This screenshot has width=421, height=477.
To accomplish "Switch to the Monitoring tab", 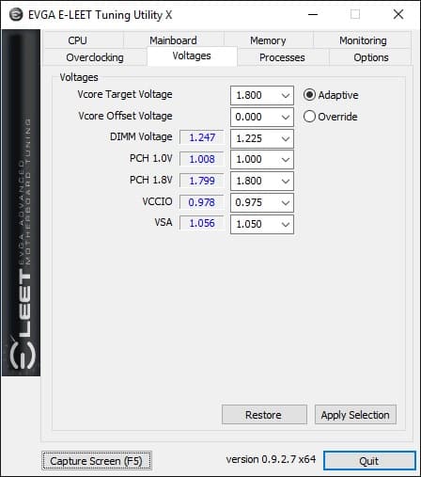I will pos(363,40).
